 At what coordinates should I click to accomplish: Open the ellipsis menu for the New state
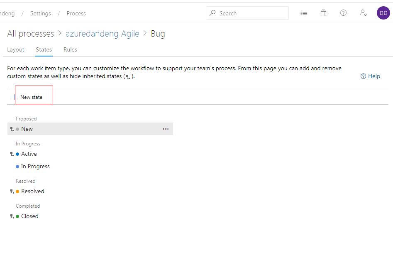pos(166,129)
